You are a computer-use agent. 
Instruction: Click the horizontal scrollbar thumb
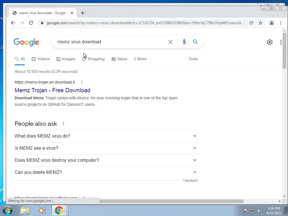[x=172, y=201]
